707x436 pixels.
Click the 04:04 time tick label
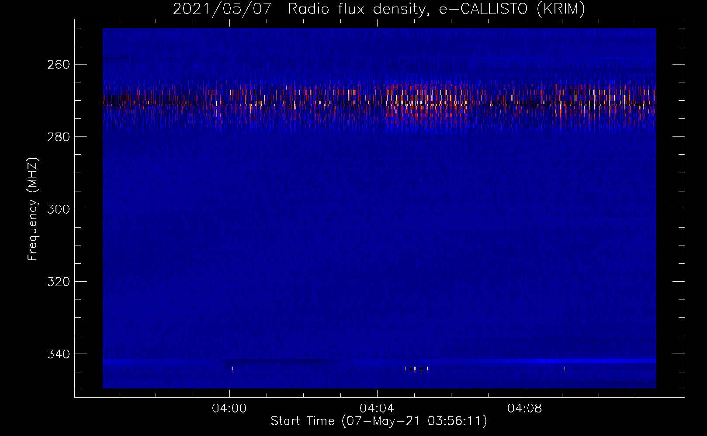pos(377,409)
